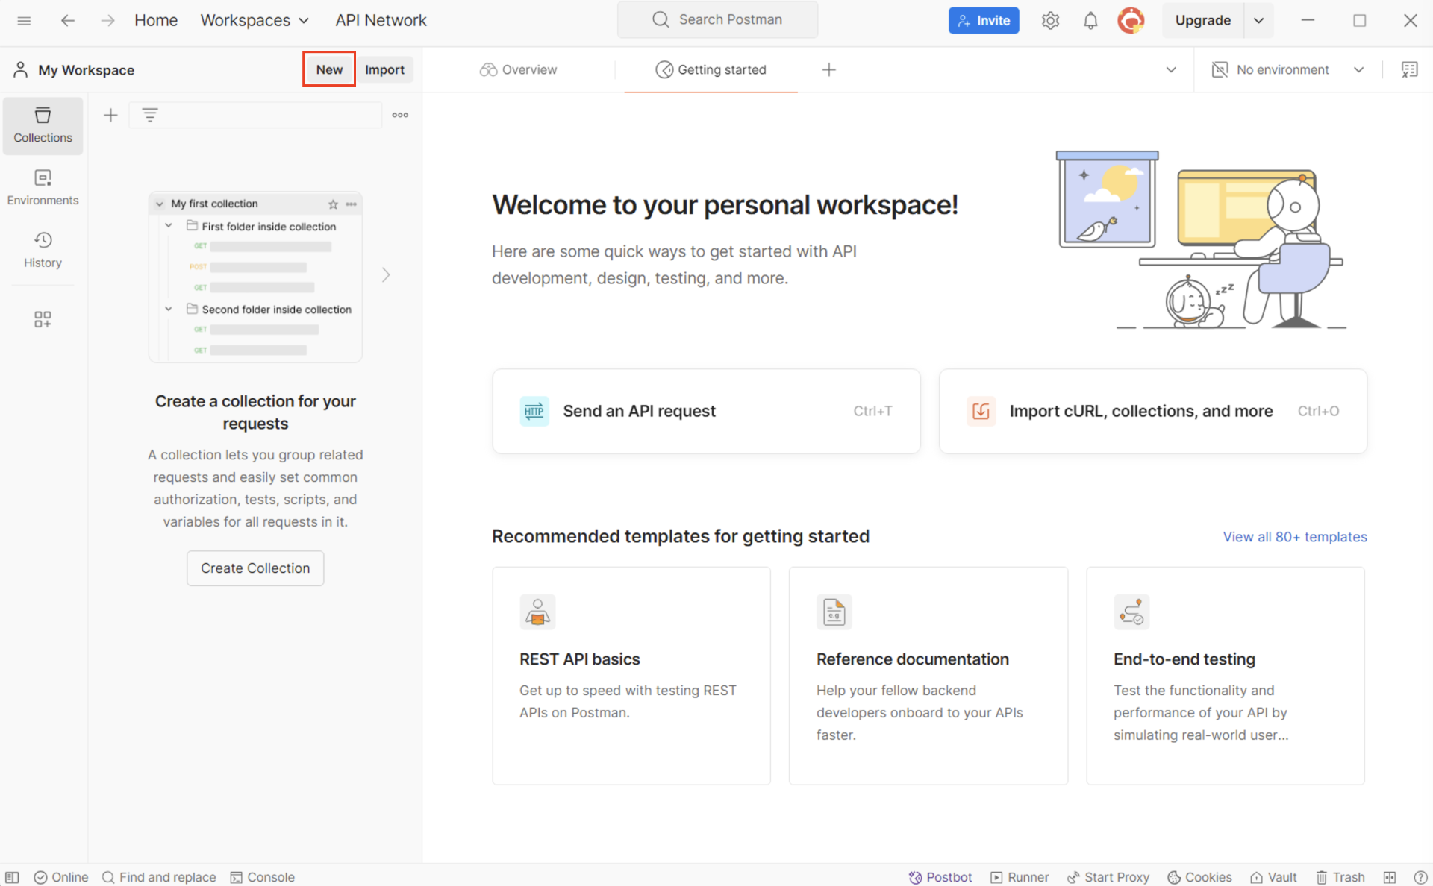Image resolution: width=1433 pixels, height=886 pixels.
Task: Click the Search Postman field
Action: coord(717,20)
